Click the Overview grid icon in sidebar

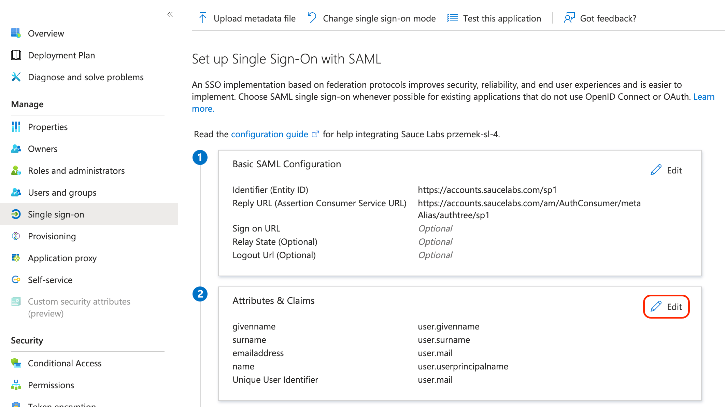(16, 33)
